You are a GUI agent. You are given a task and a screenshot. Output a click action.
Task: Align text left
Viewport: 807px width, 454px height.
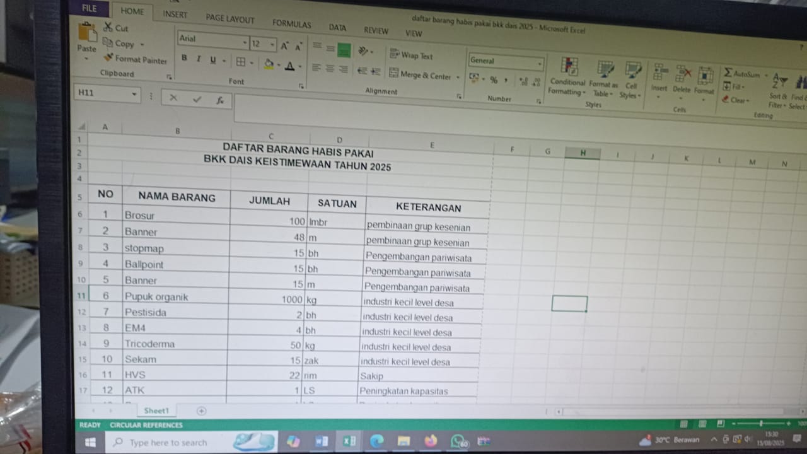coord(316,67)
